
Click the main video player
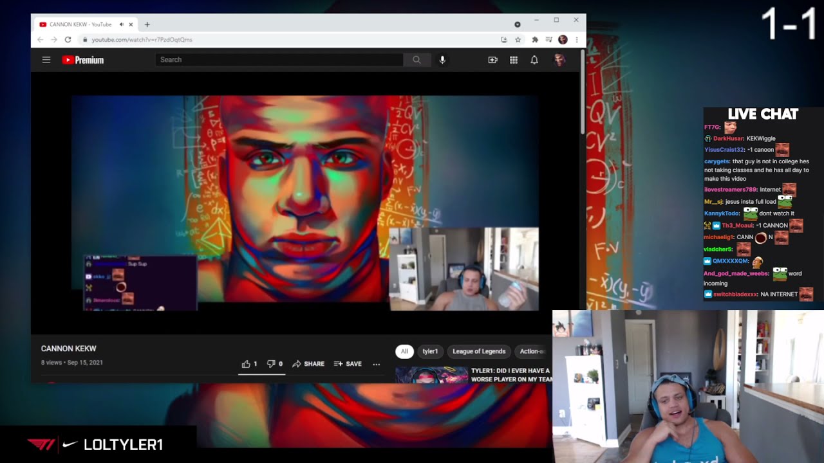click(304, 203)
